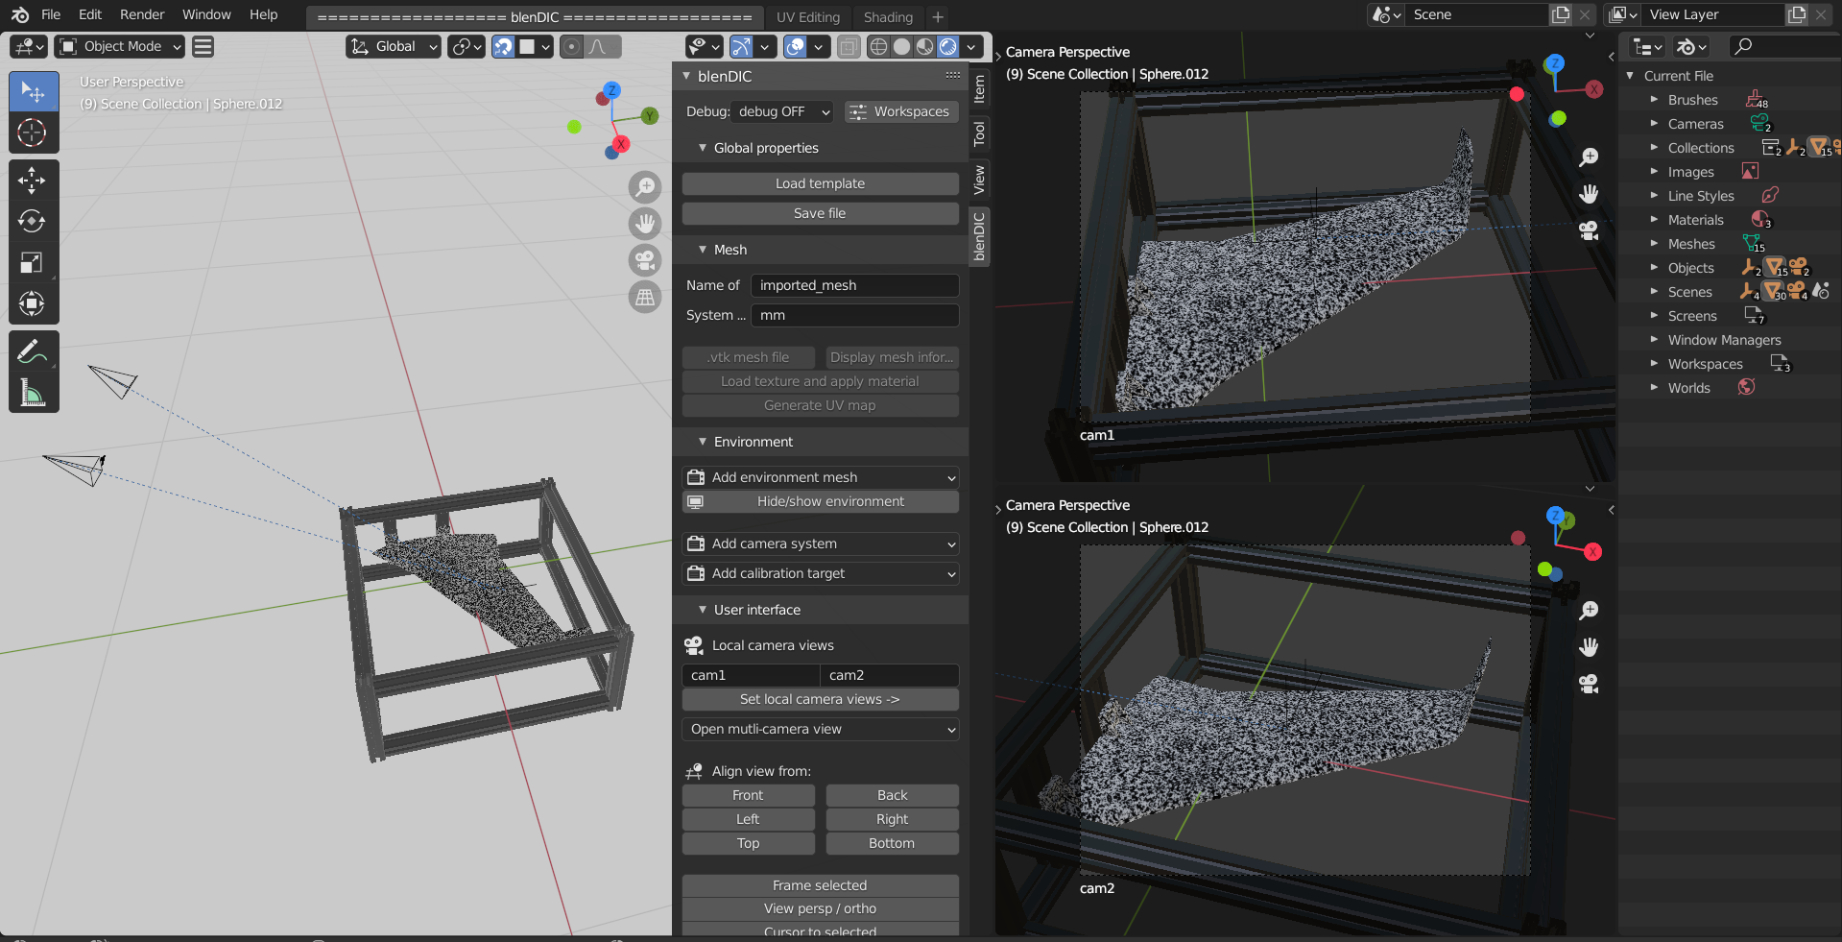The image size is (1842, 942).
Task: Collapse the Global properties section
Action: [x=703, y=148]
